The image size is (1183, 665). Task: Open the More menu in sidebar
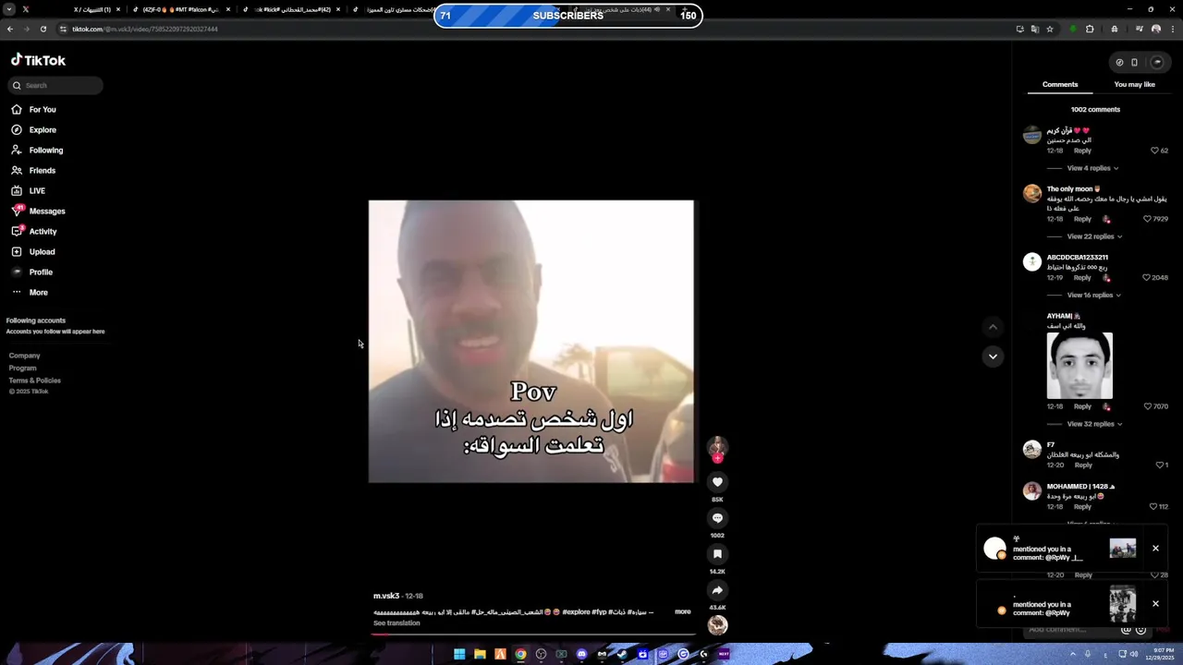(30, 293)
